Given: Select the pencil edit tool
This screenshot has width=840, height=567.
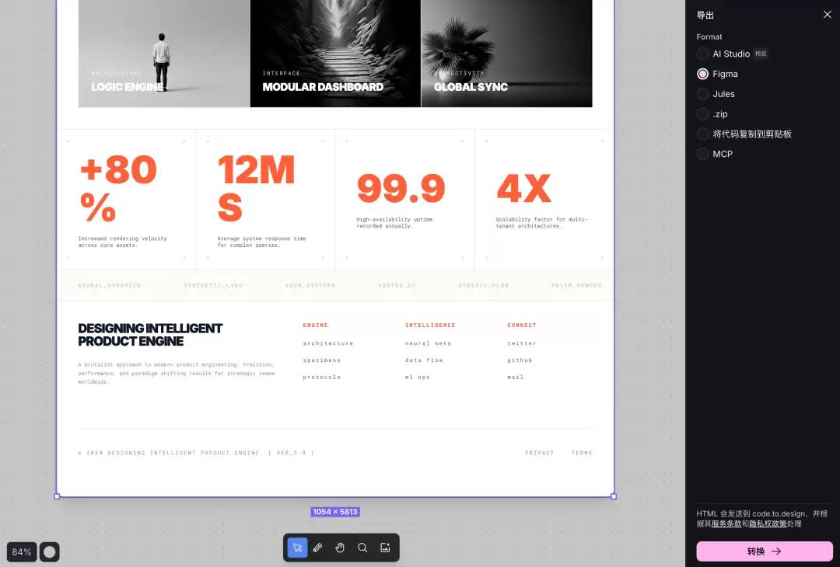Looking at the screenshot, I should [x=317, y=548].
